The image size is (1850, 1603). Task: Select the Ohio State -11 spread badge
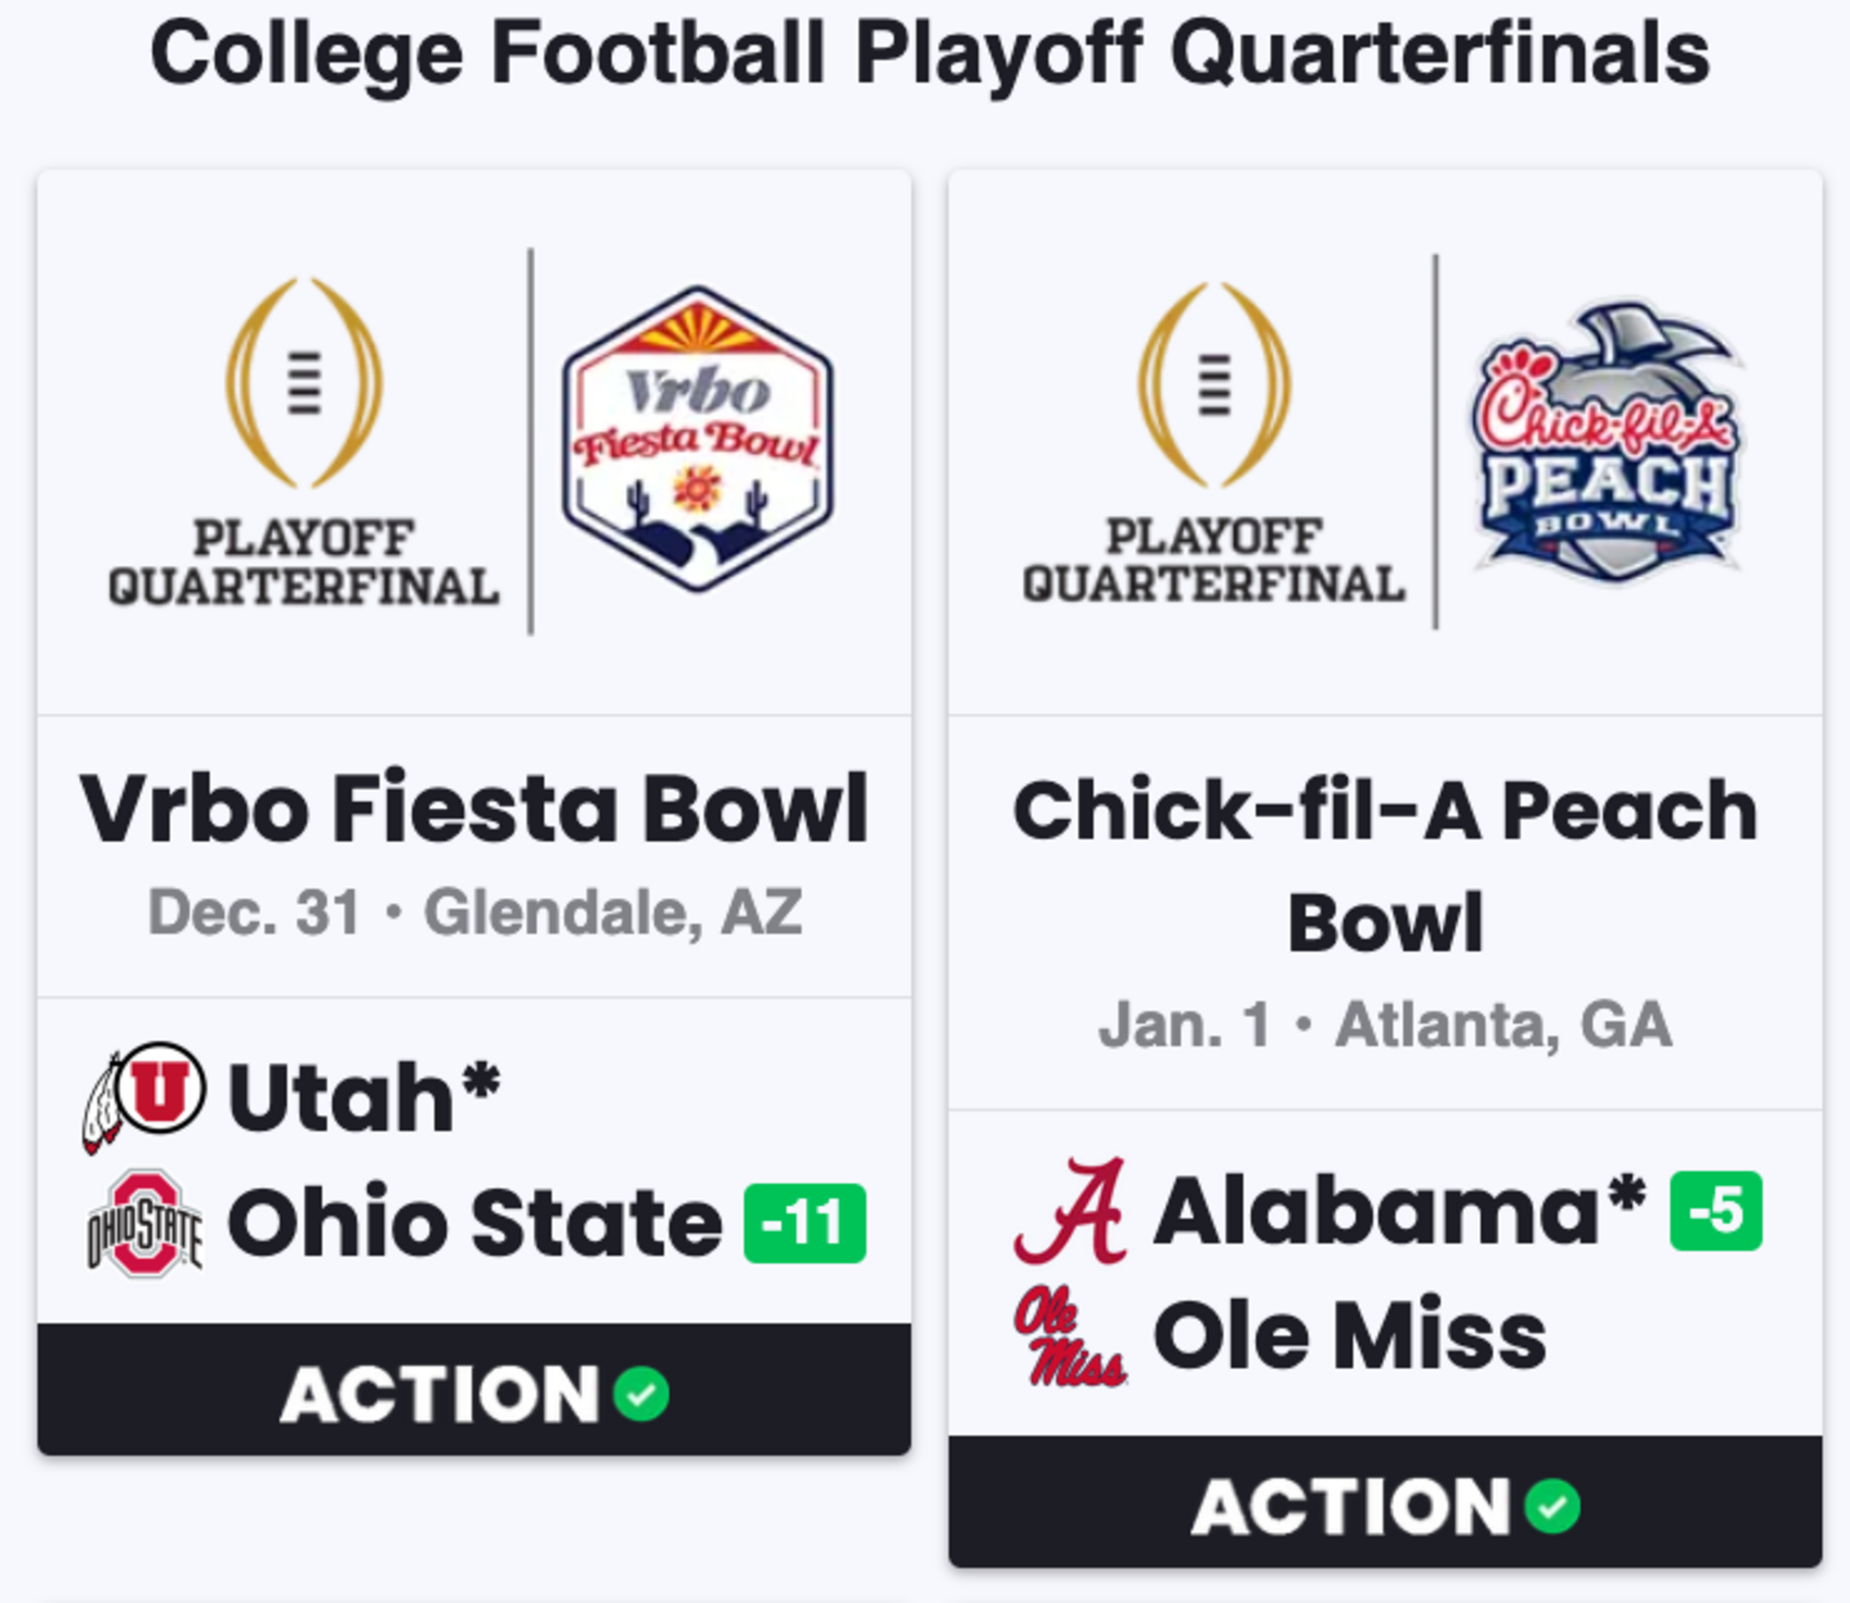[x=805, y=1223]
